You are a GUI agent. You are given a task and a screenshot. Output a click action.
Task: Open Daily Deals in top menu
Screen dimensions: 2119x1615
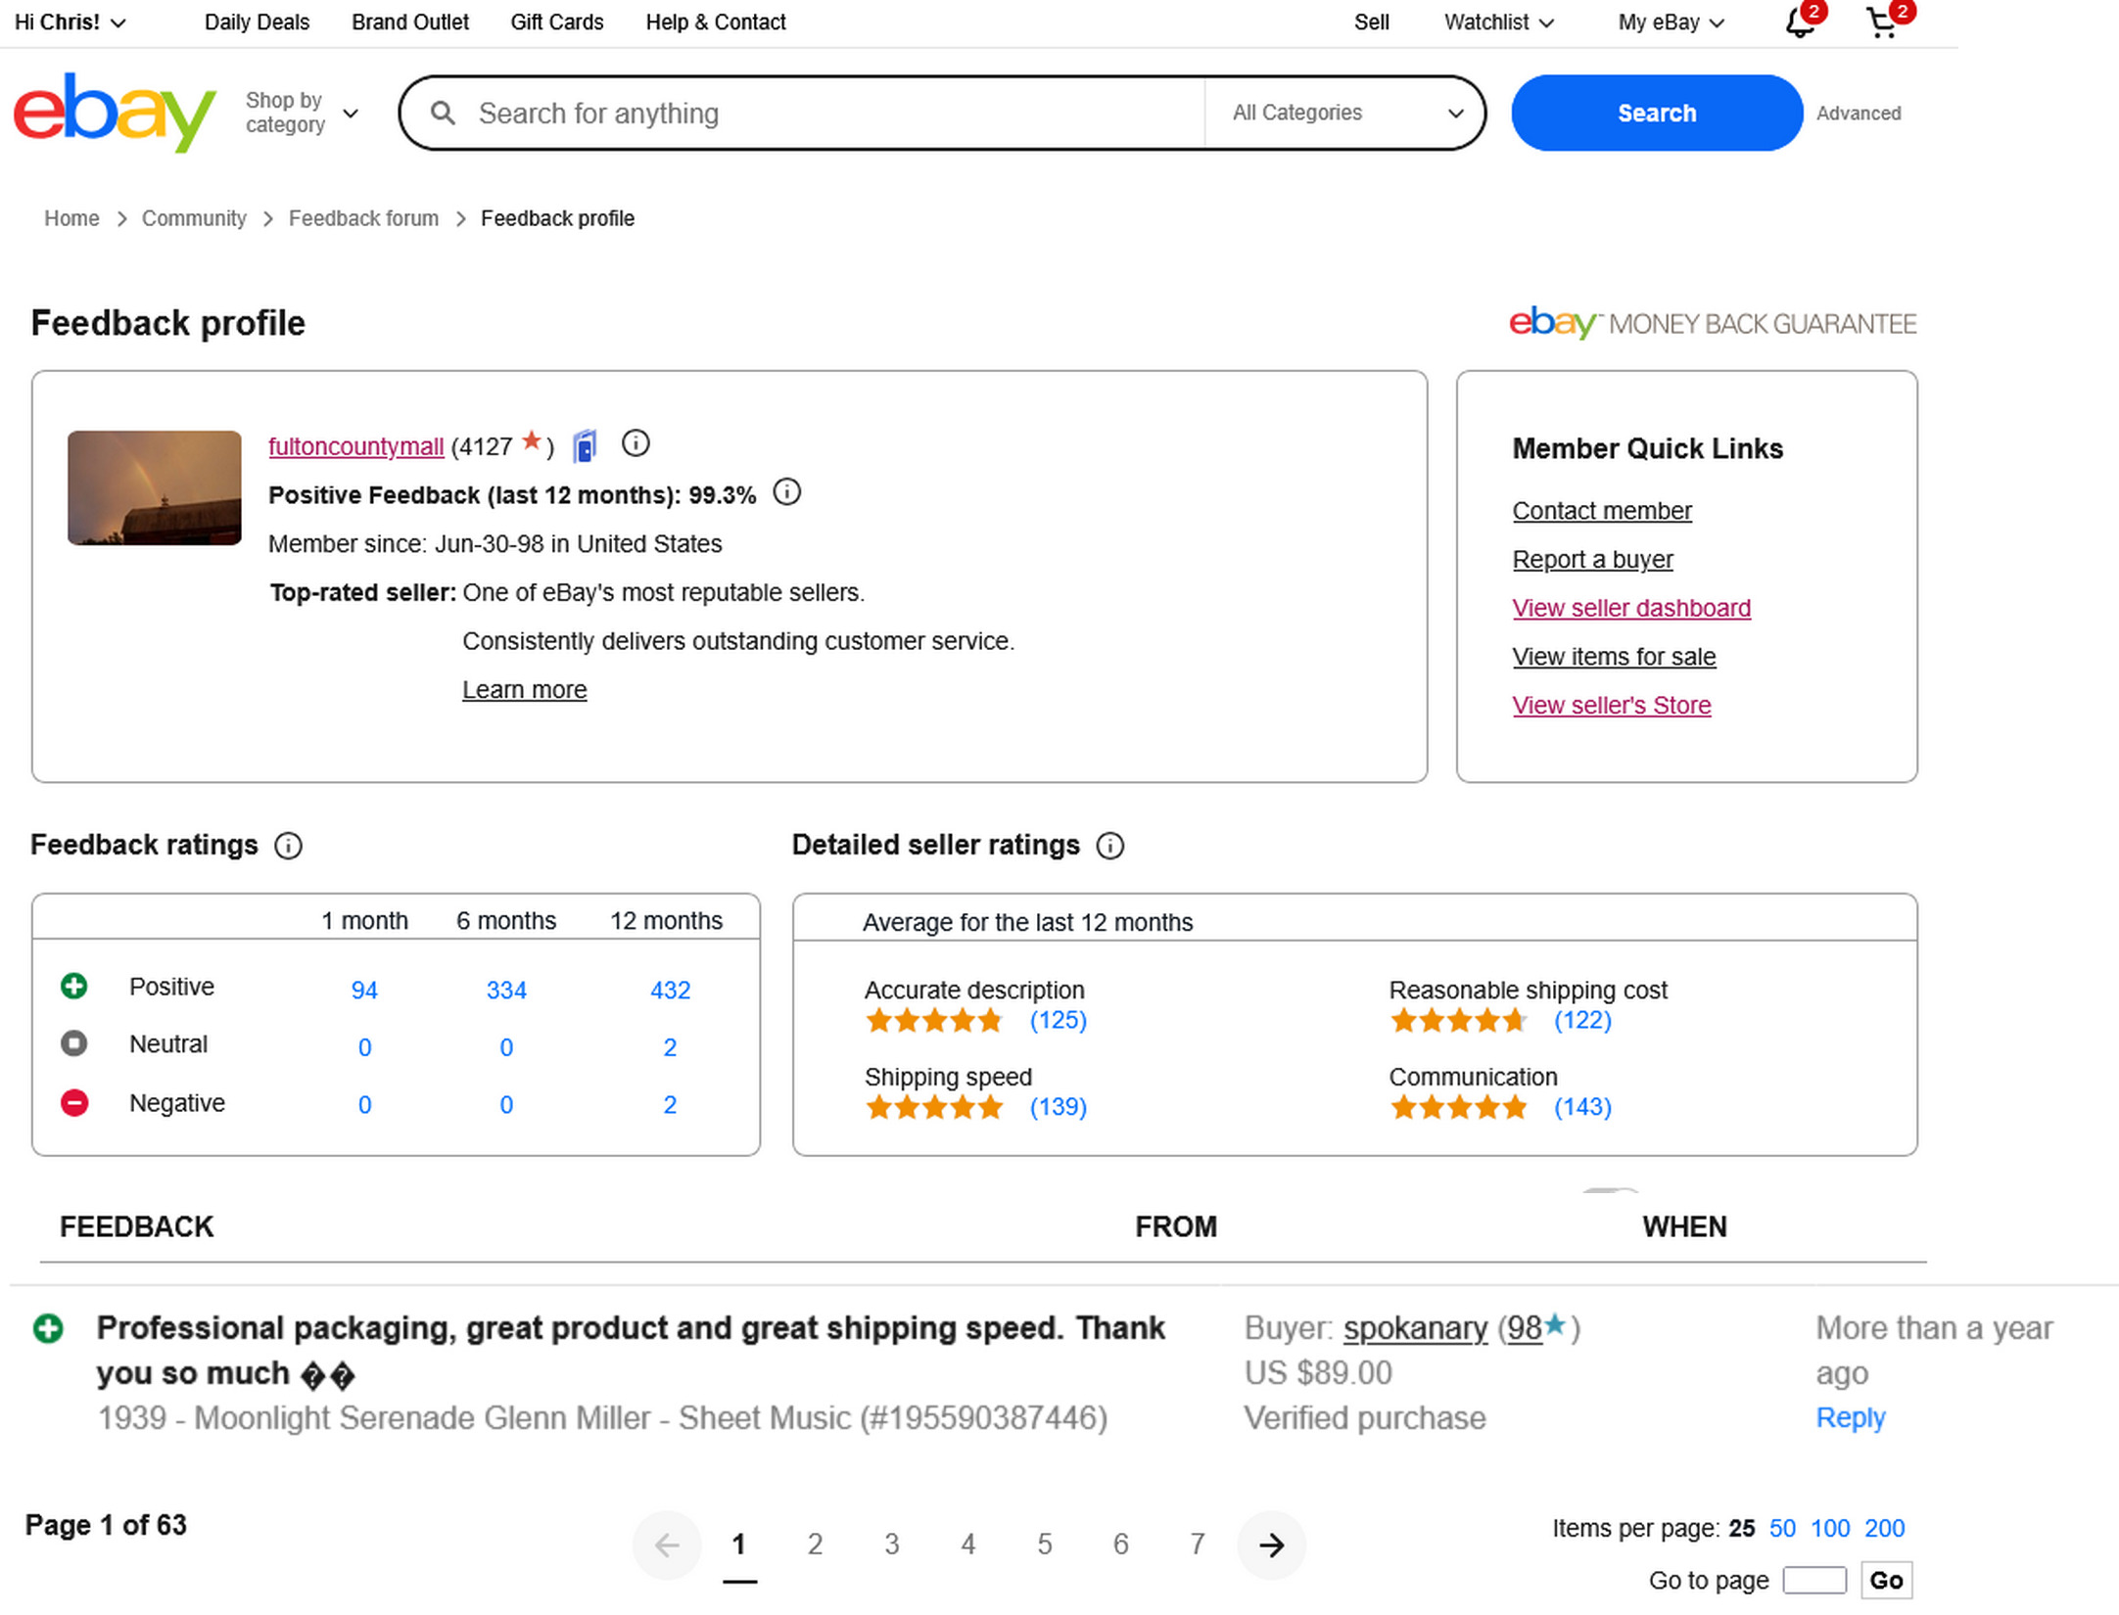pos(257,23)
